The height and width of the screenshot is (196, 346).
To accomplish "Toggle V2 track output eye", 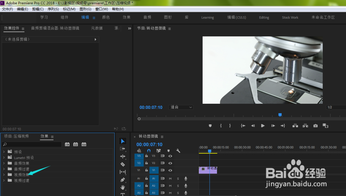I will [x=170, y=163].
